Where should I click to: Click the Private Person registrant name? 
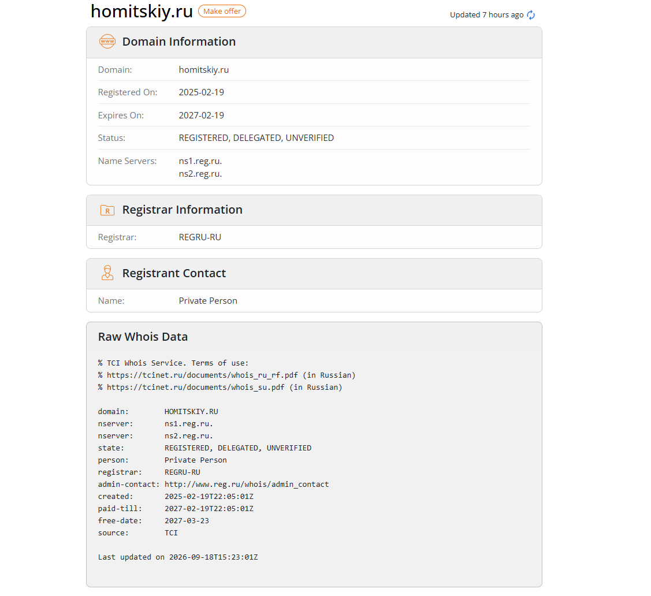(x=208, y=300)
